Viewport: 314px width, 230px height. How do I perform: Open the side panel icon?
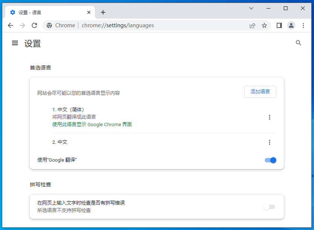[279, 25]
